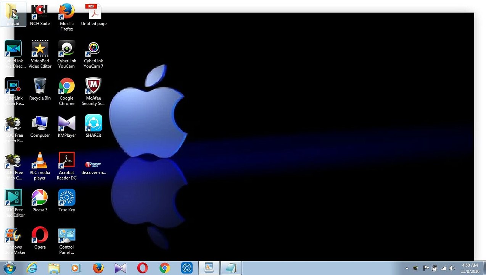Select the McAfee Security Scan shortcut
Viewport: 486px width, 275px height.
[93, 92]
